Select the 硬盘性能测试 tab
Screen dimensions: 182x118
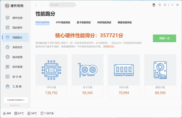pos(125,22)
